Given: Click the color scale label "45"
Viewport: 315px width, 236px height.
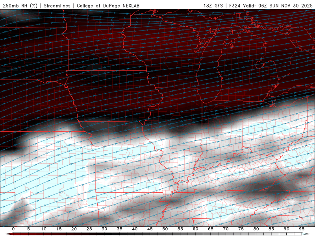Looking at the screenshot, I should (150, 229).
